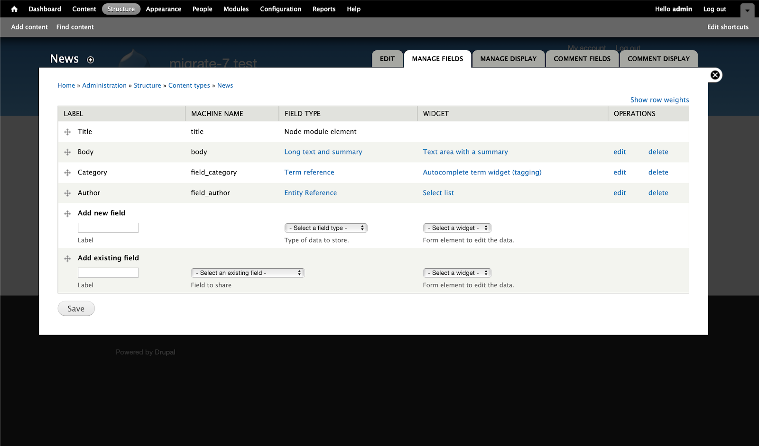Open the widget dropdown for the existing field

point(456,273)
